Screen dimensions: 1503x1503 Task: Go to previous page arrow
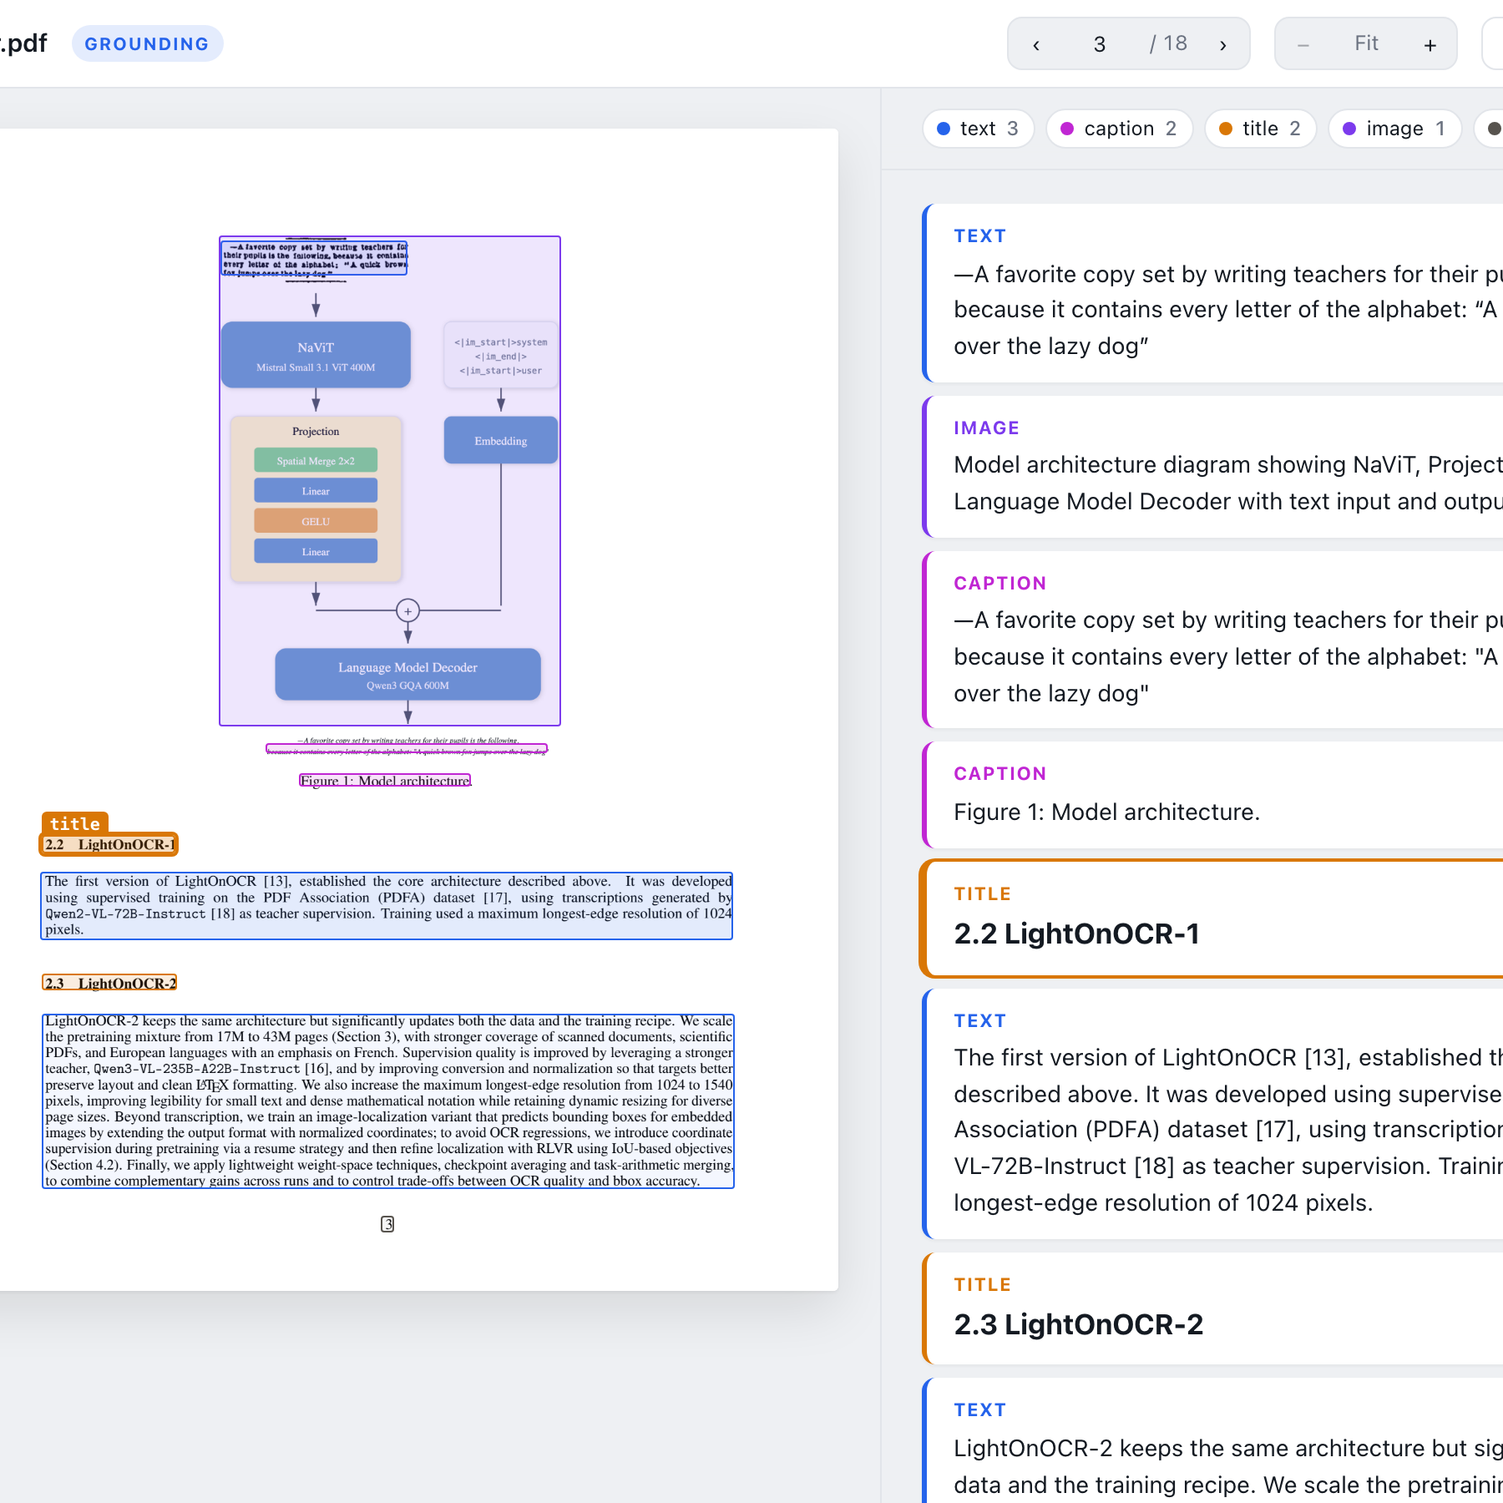click(x=1036, y=44)
